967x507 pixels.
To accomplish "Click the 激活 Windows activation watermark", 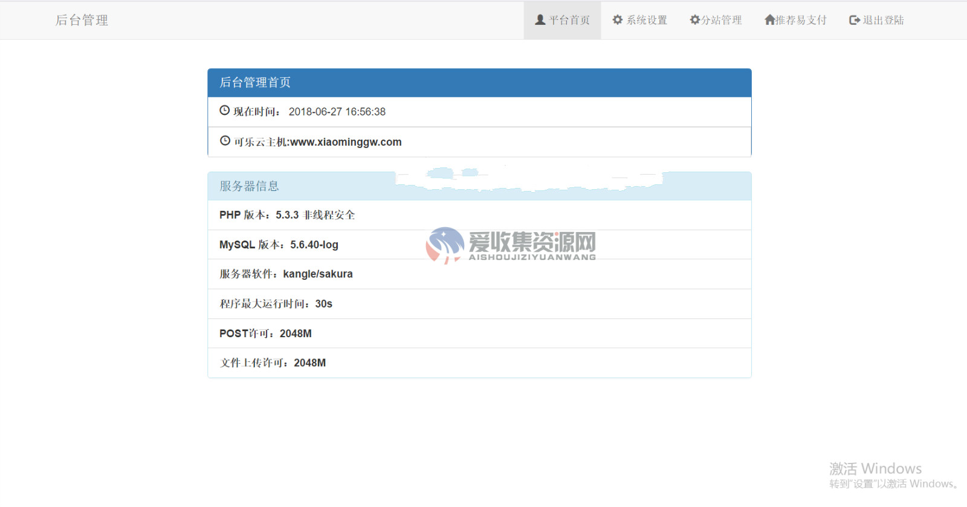I will (875, 469).
